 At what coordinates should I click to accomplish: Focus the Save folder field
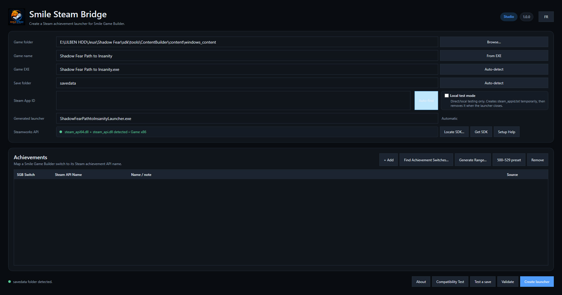[247, 83]
